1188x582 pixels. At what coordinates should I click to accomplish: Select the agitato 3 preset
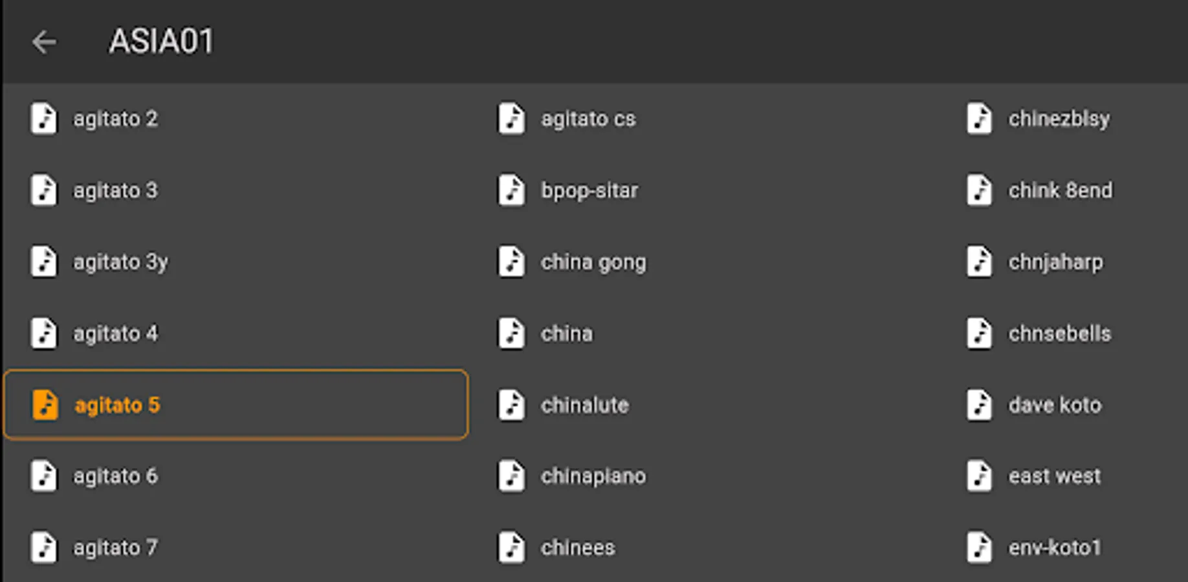pyautogui.click(x=115, y=191)
